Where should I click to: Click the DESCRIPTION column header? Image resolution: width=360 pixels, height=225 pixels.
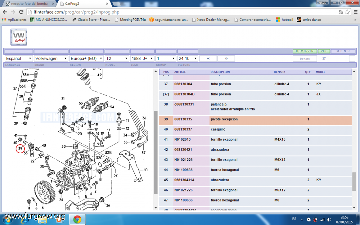(220, 72)
